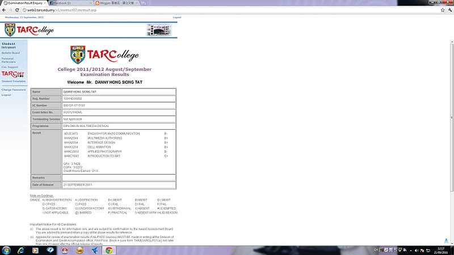Open the red circular taskbar application

point(65,250)
